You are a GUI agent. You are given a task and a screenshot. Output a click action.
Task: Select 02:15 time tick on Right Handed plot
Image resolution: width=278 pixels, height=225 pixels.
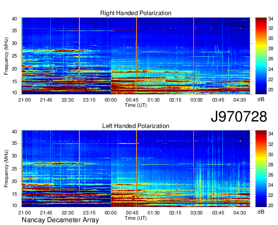point(175,100)
